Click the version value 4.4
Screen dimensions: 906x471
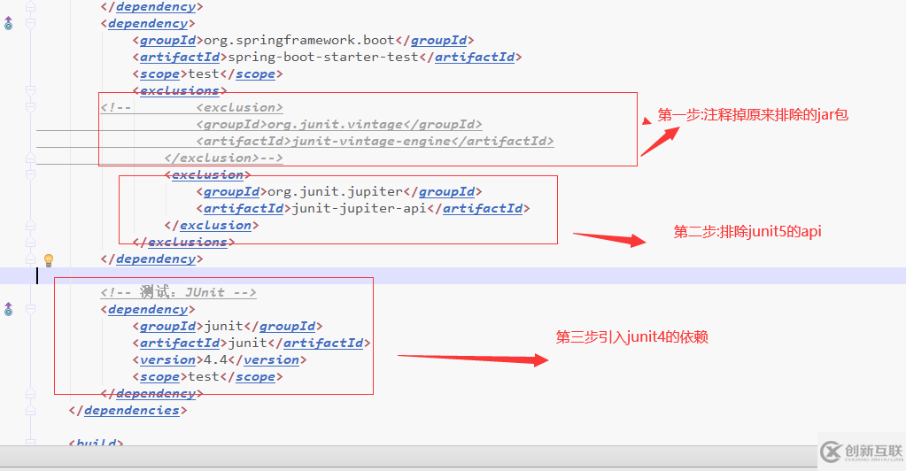point(215,360)
